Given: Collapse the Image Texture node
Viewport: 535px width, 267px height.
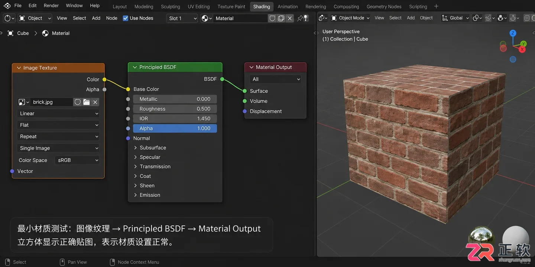Looking at the screenshot, I should 18,68.
